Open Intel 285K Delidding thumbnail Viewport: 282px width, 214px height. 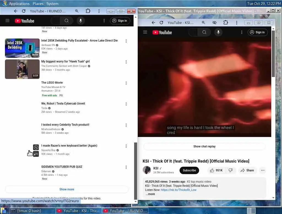[x=22, y=48]
